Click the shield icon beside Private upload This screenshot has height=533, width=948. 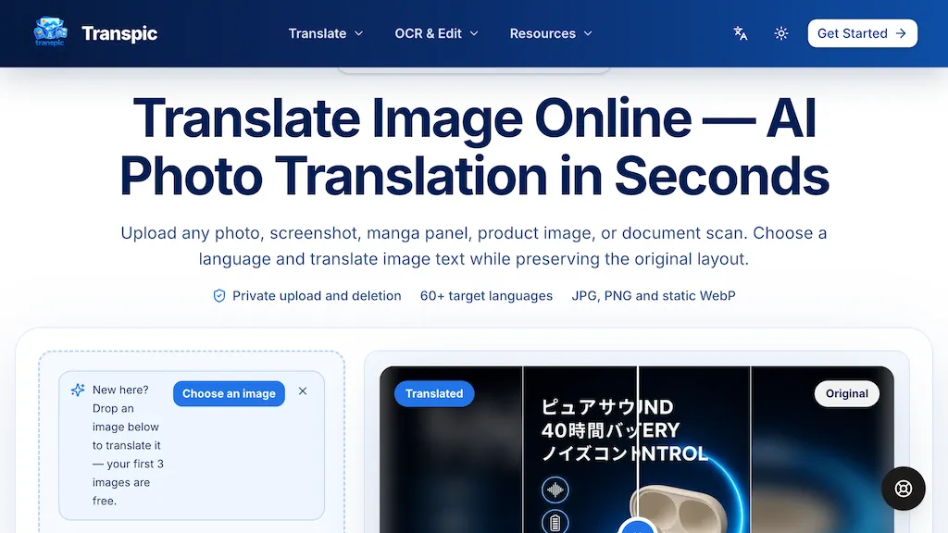(219, 295)
